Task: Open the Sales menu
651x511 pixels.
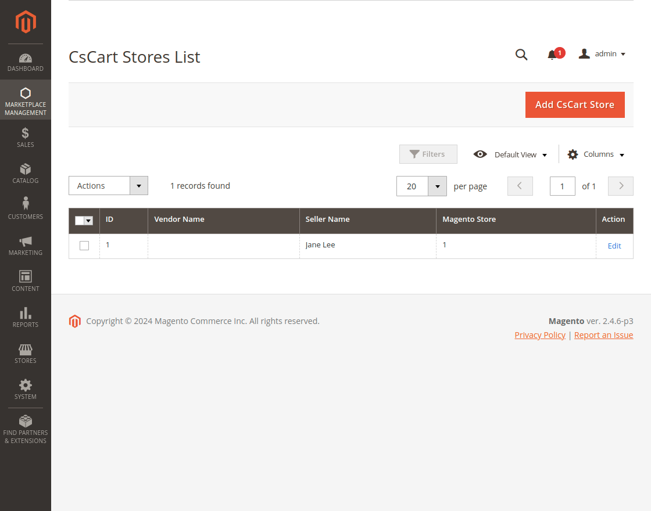Action: 26,138
